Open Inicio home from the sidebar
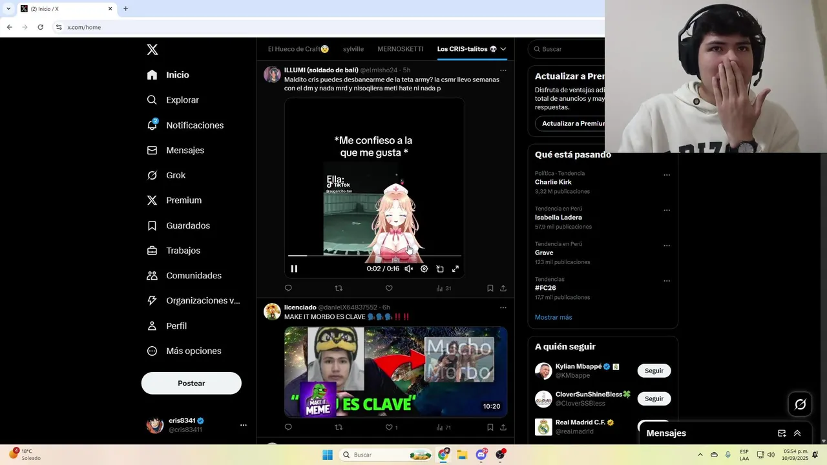Image resolution: width=827 pixels, height=465 pixels. pyautogui.click(x=168, y=75)
